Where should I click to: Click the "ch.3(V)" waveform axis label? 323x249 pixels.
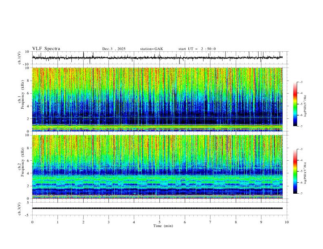click(x=20, y=209)
